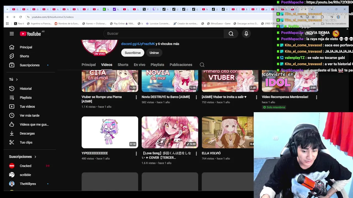Open options for Vtuber se Rompe una Pierna
The height and width of the screenshot is (198, 353).
136,97
